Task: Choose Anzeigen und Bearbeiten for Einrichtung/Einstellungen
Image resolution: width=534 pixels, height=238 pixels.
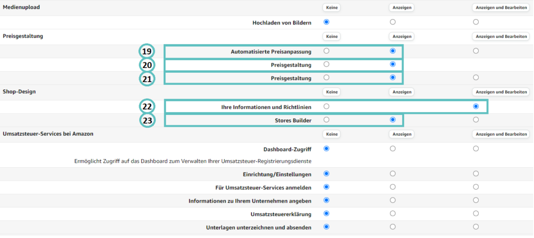Action: 476,174
